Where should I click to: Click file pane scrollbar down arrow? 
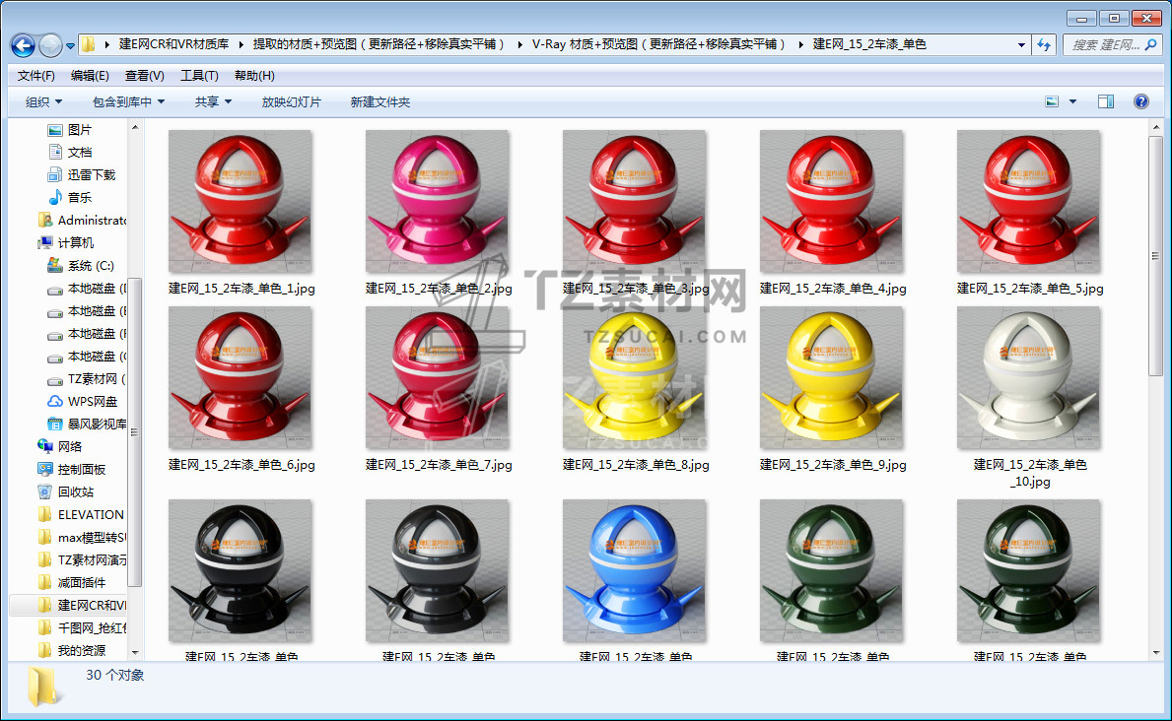[x=1155, y=652]
